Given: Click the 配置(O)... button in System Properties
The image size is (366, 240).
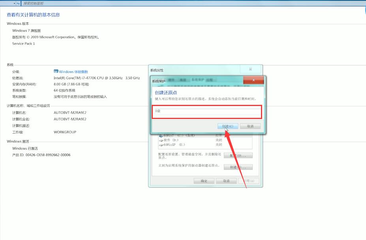Looking at the screenshot, I should pos(238,155).
